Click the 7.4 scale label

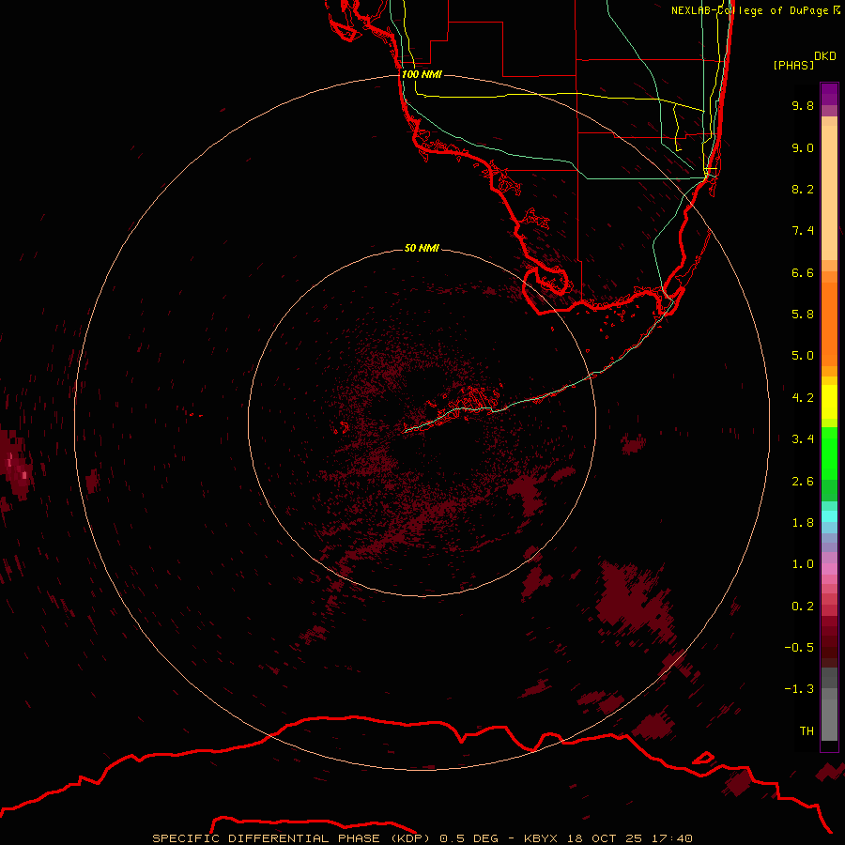pos(803,231)
